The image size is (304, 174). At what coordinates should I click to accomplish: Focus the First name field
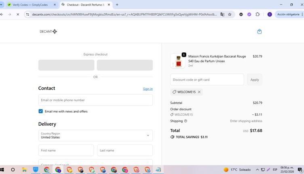66,150
